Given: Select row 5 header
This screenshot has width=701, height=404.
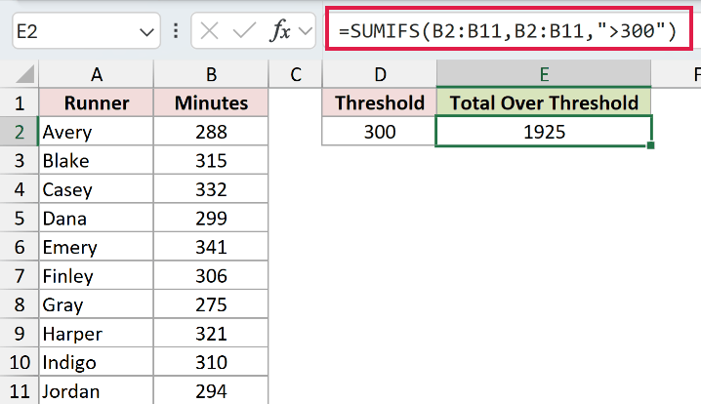Looking at the screenshot, I should tap(20, 219).
